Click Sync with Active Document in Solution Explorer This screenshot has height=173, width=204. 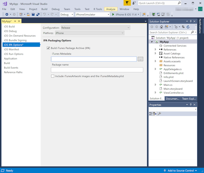coord(183,27)
